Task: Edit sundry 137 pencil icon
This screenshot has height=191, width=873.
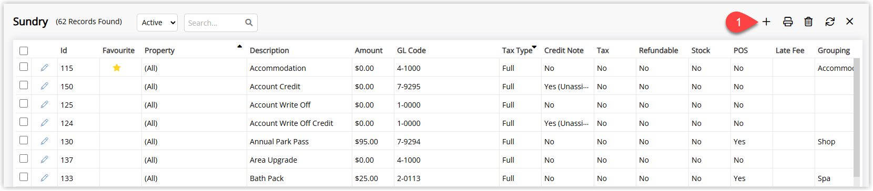Action: 44,160
